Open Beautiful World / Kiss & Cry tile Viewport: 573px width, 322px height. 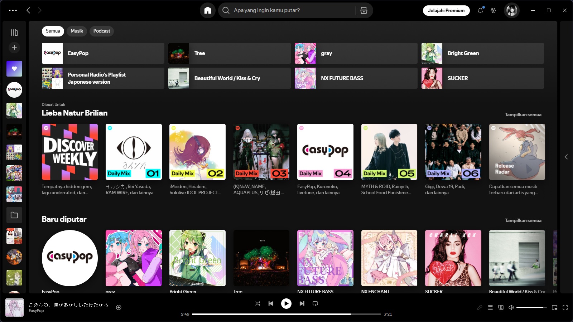point(230,78)
